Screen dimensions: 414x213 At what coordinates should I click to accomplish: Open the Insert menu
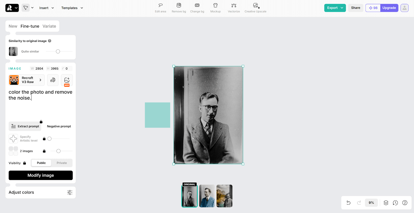(47, 8)
